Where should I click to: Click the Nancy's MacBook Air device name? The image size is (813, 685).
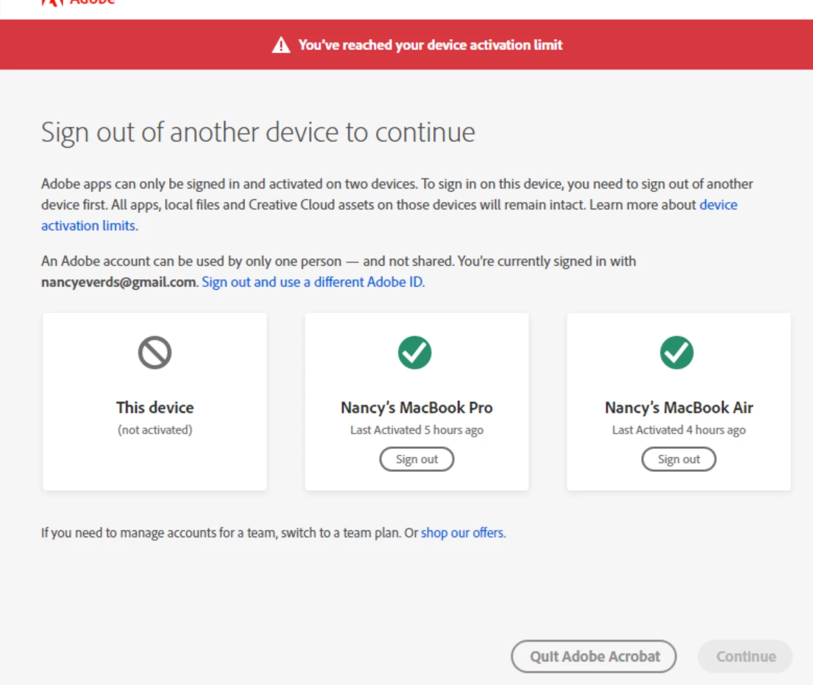(x=679, y=407)
